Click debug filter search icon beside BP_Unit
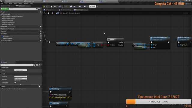The height and width of the screenshot is (108, 192). coord(97,6)
